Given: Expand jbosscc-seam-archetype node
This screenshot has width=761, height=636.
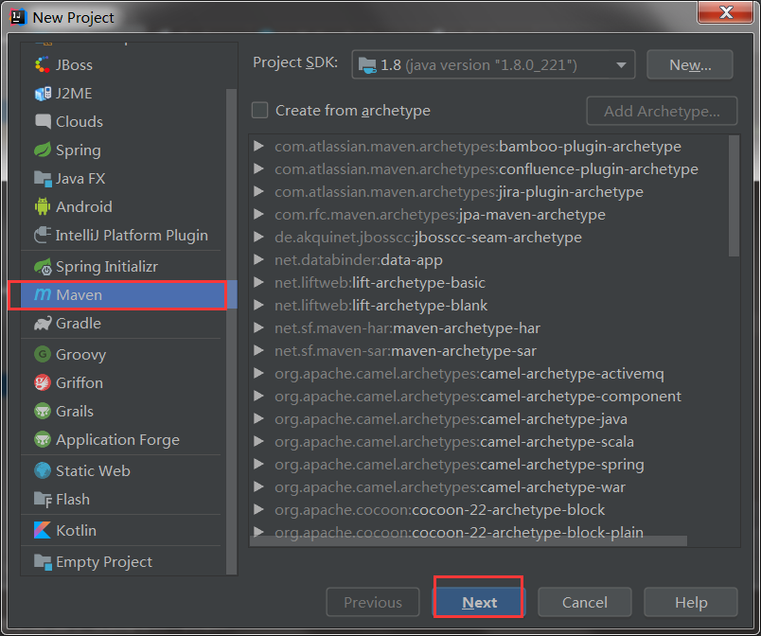Looking at the screenshot, I should [258, 237].
